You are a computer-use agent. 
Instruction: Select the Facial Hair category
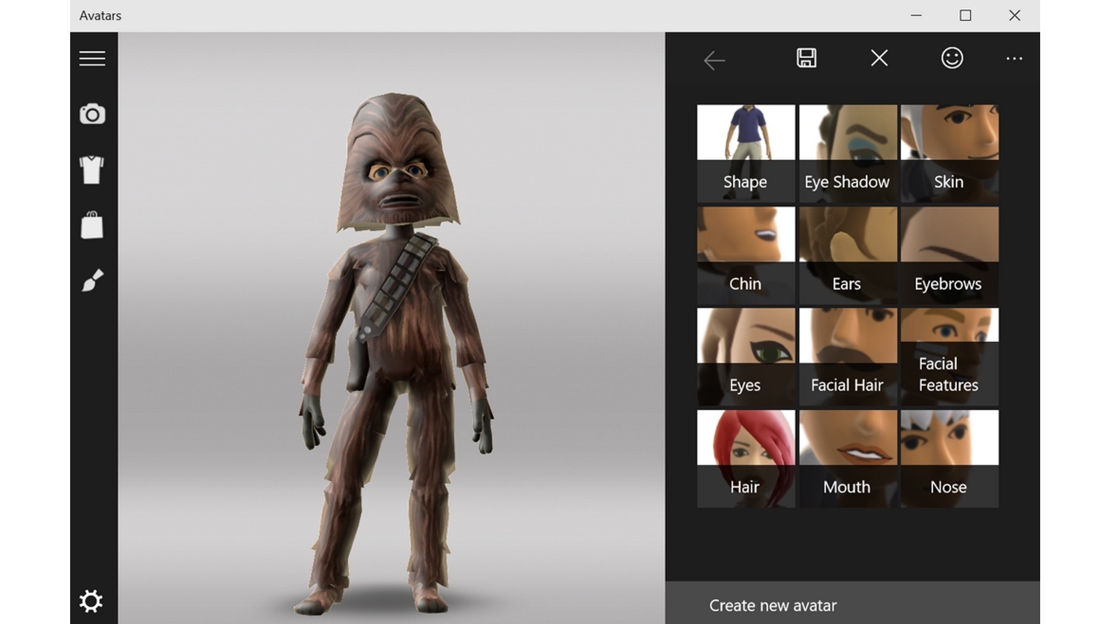(x=847, y=356)
